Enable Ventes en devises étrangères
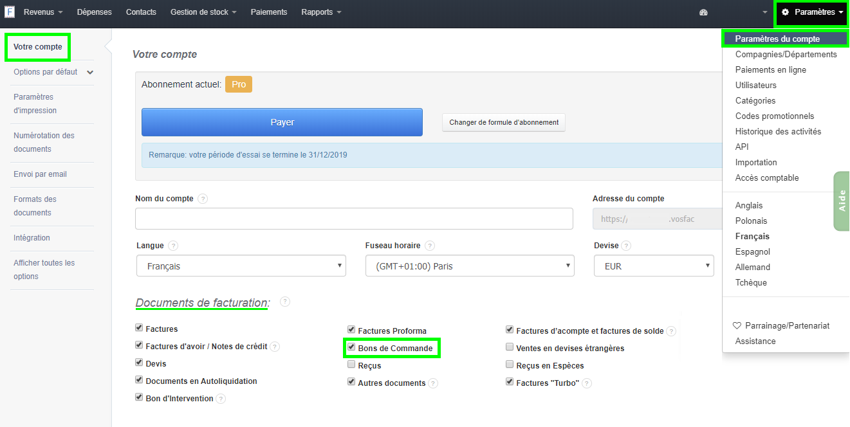850x427 pixels. pyautogui.click(x=510, y=348)
